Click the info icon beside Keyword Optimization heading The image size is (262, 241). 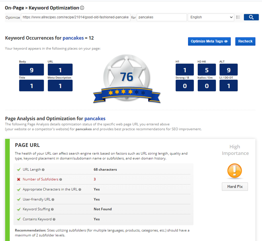click(x=82, y=8)
